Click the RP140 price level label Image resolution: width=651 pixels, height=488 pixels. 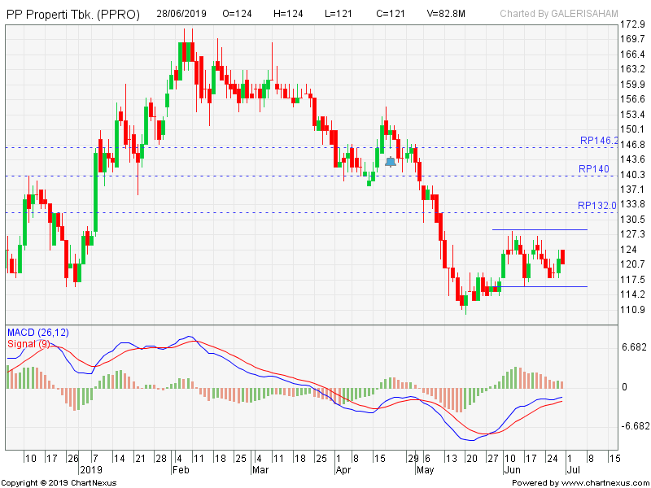point(594,169)
